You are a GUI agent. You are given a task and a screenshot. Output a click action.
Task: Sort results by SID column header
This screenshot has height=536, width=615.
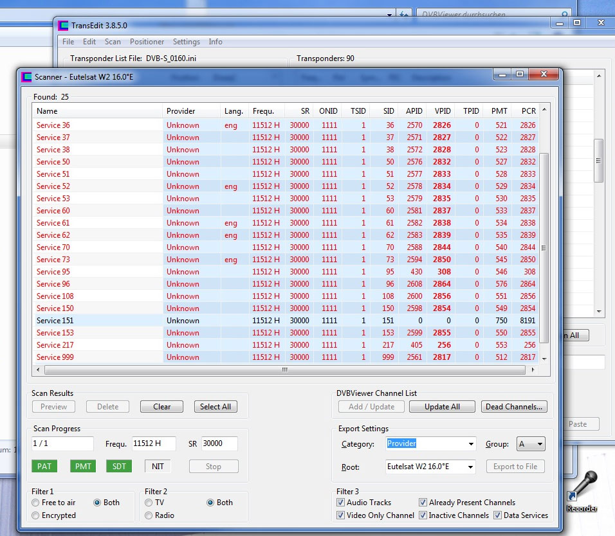coord(383,111)
